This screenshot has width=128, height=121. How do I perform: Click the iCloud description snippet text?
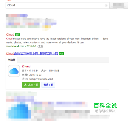(57, 41)
